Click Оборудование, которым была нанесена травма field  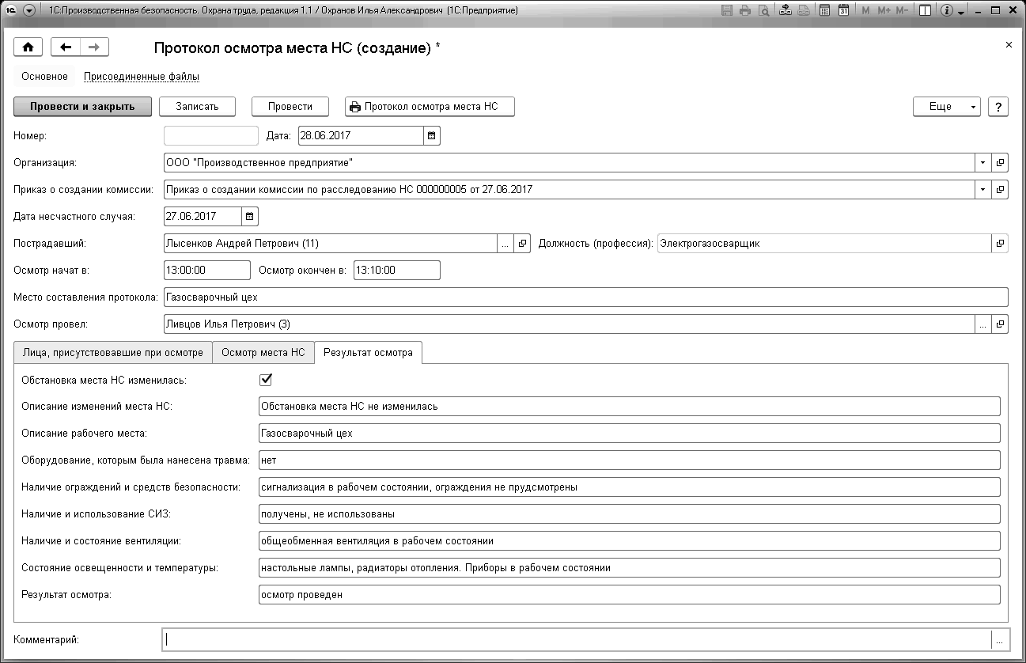point(629,460)
